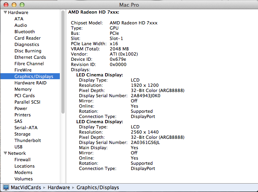The image size is (258, 192).
Task: Select Thunderbolt in the sidebar
Action: pos(27,140)
